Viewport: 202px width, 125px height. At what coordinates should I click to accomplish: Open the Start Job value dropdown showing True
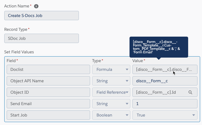pos(165,115)
